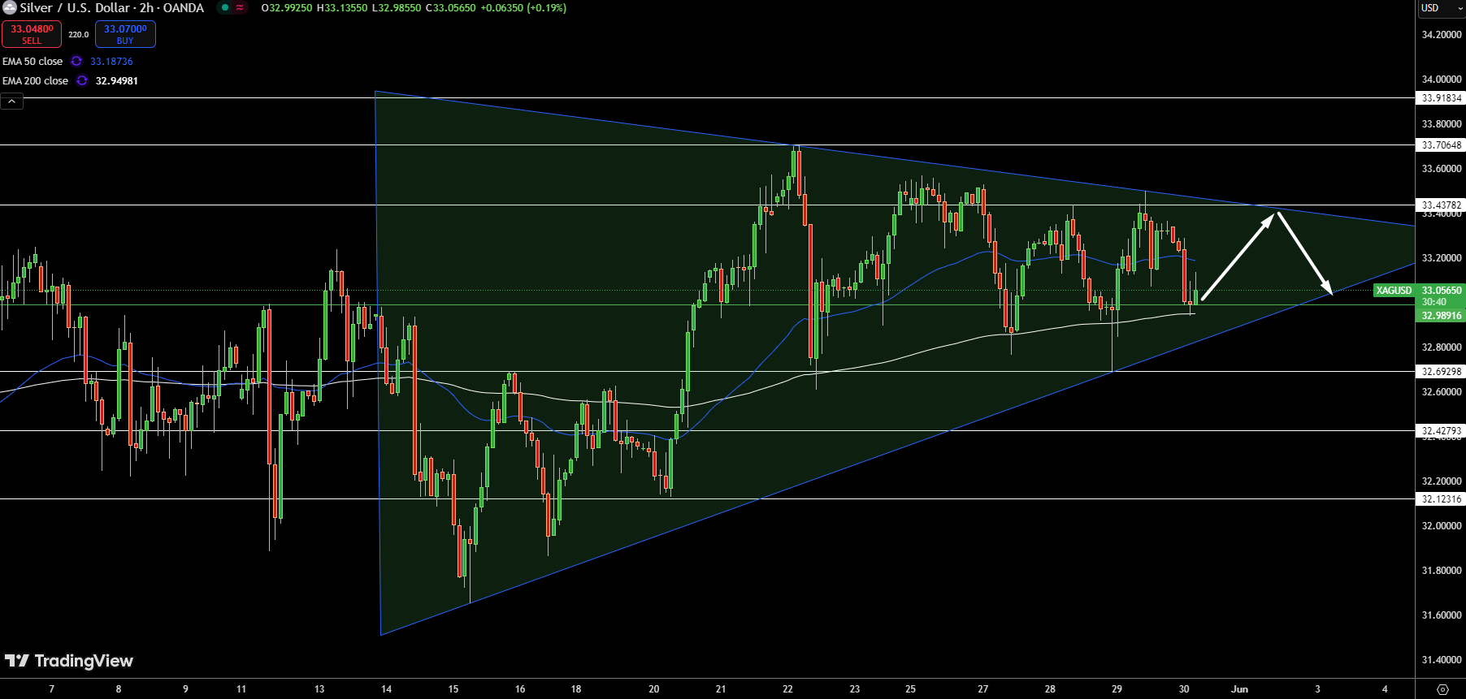Click the red approximate-data indicator icon
Screen dimensions: 1466x699
click(240, 8)
